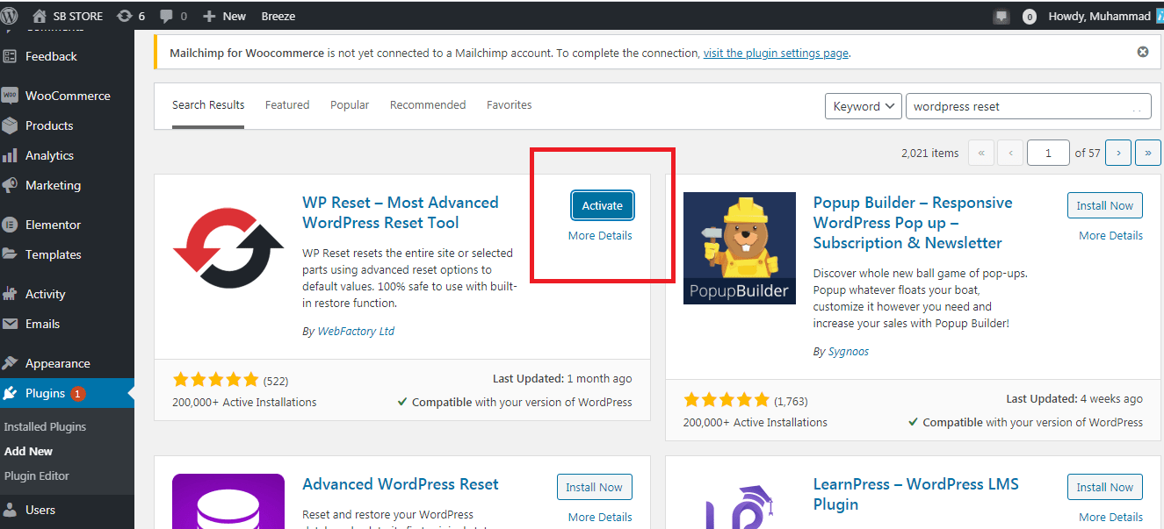The height and width of the screenshot is (529, 1164).
Task: Open the Templates sidebar menu
Action: click(67, 254)
